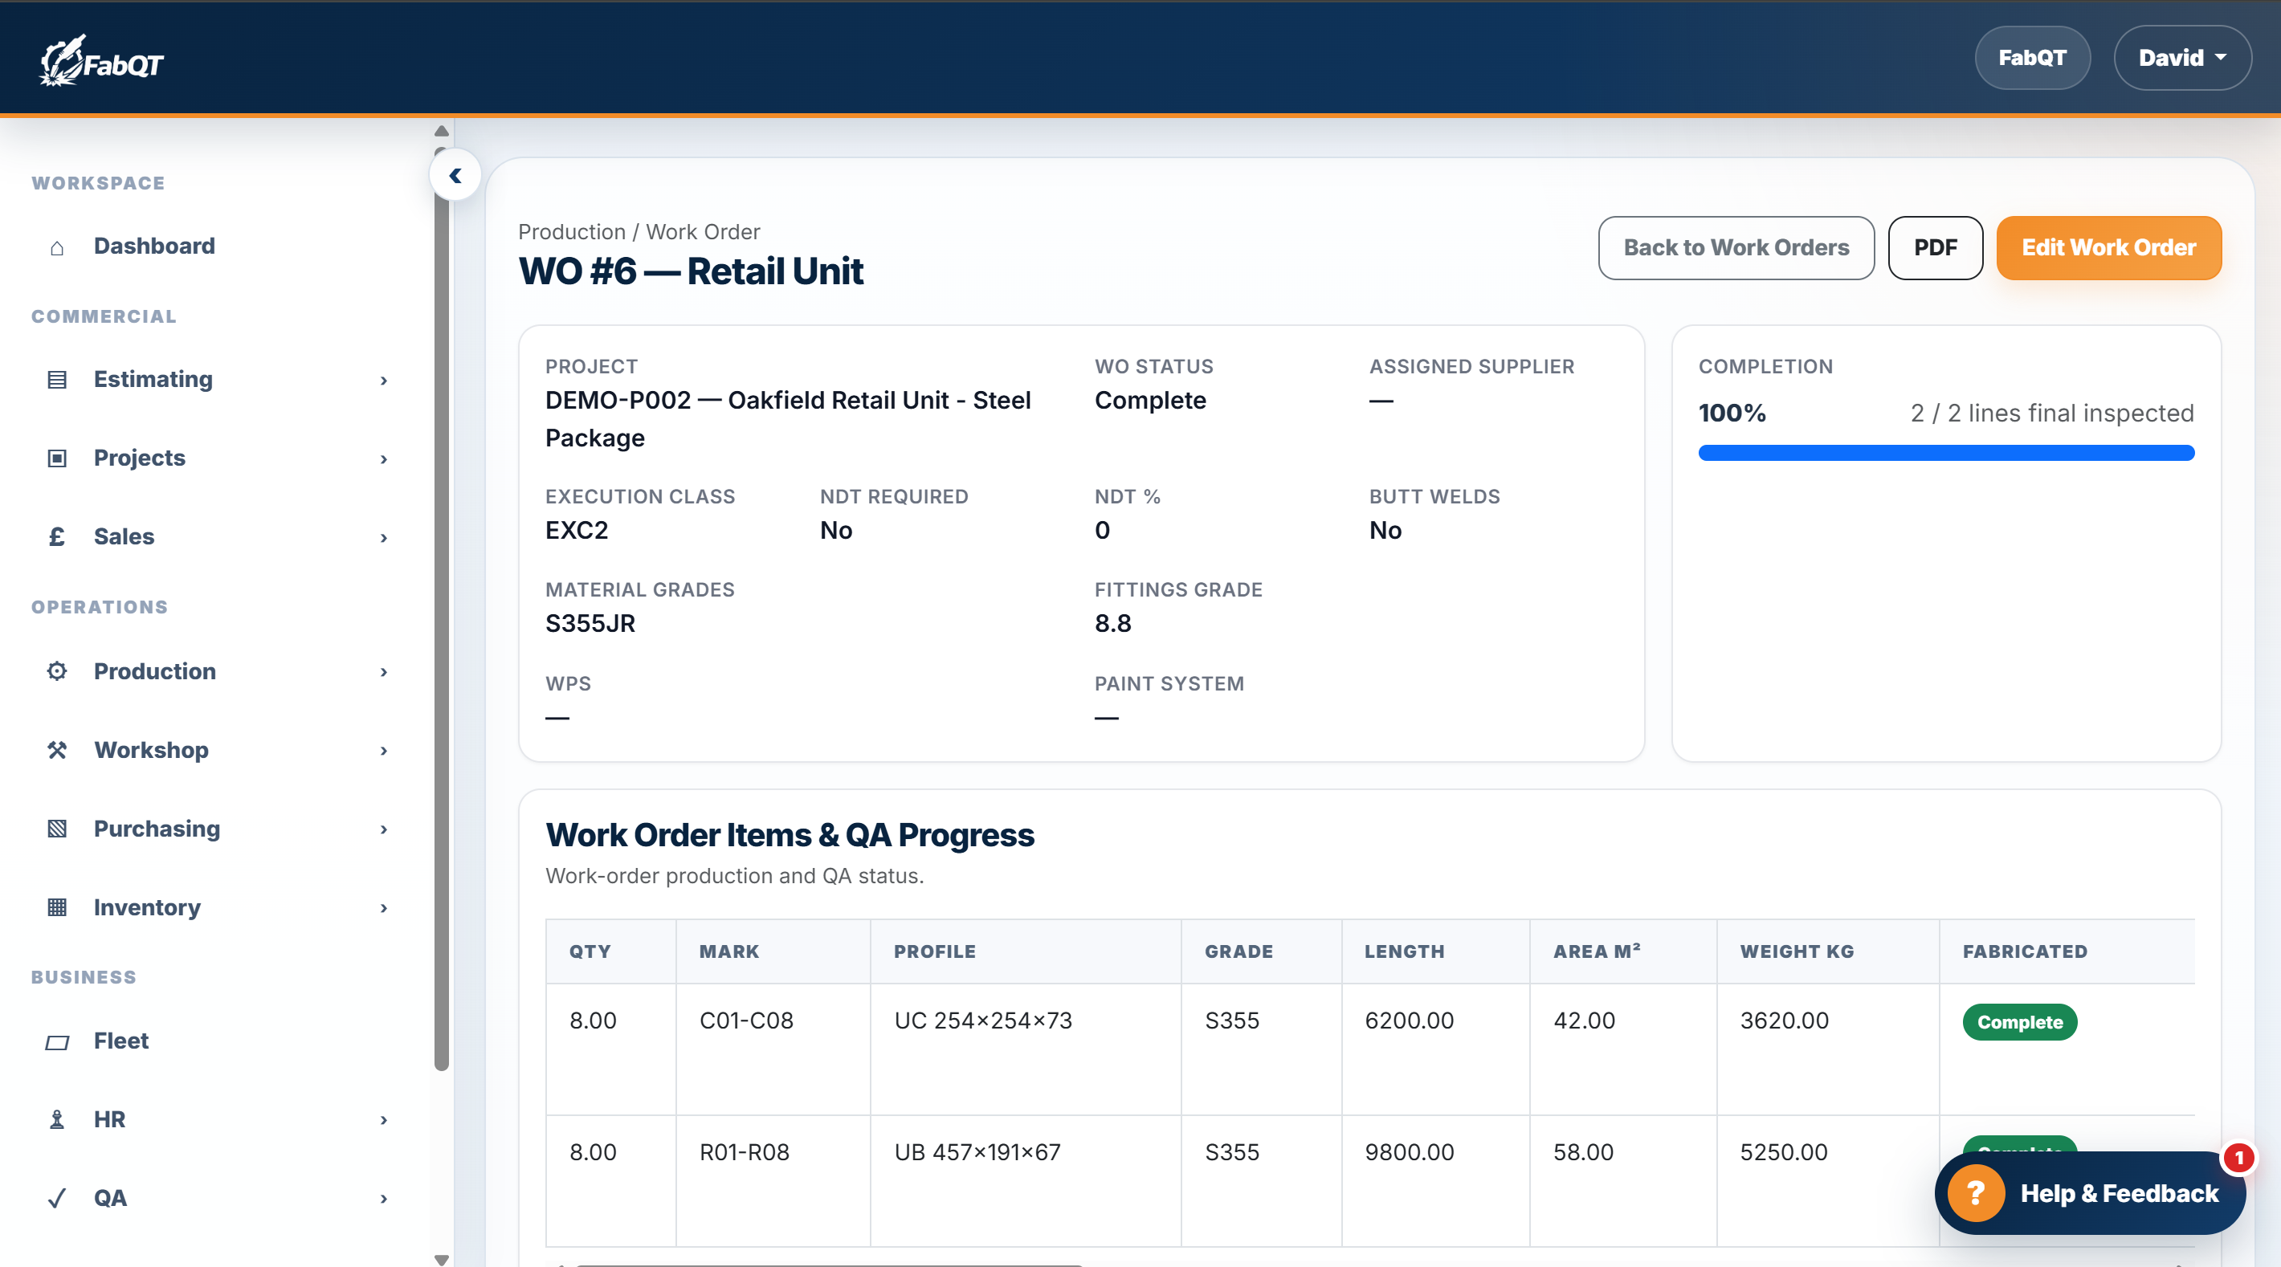
Task: Click the Purchasing hatched icon
Action: pyautogui.click(x=57, y=829)
